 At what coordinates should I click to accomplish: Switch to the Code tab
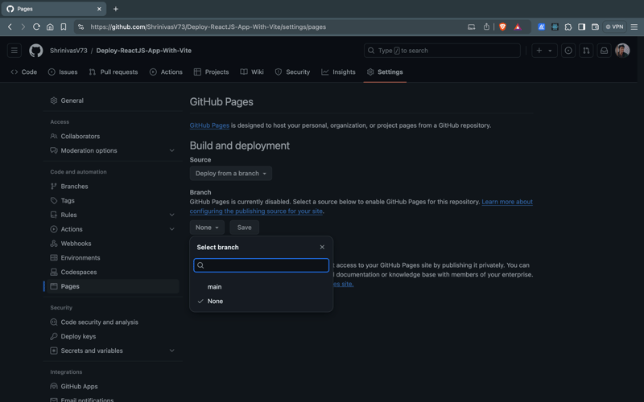point(24,72)
